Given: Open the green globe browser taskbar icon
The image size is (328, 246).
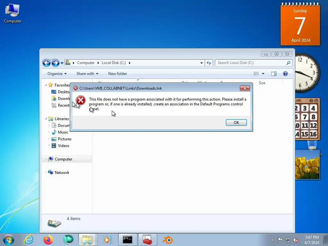Looking at the screenshot, I should click(x=68, y=240).
